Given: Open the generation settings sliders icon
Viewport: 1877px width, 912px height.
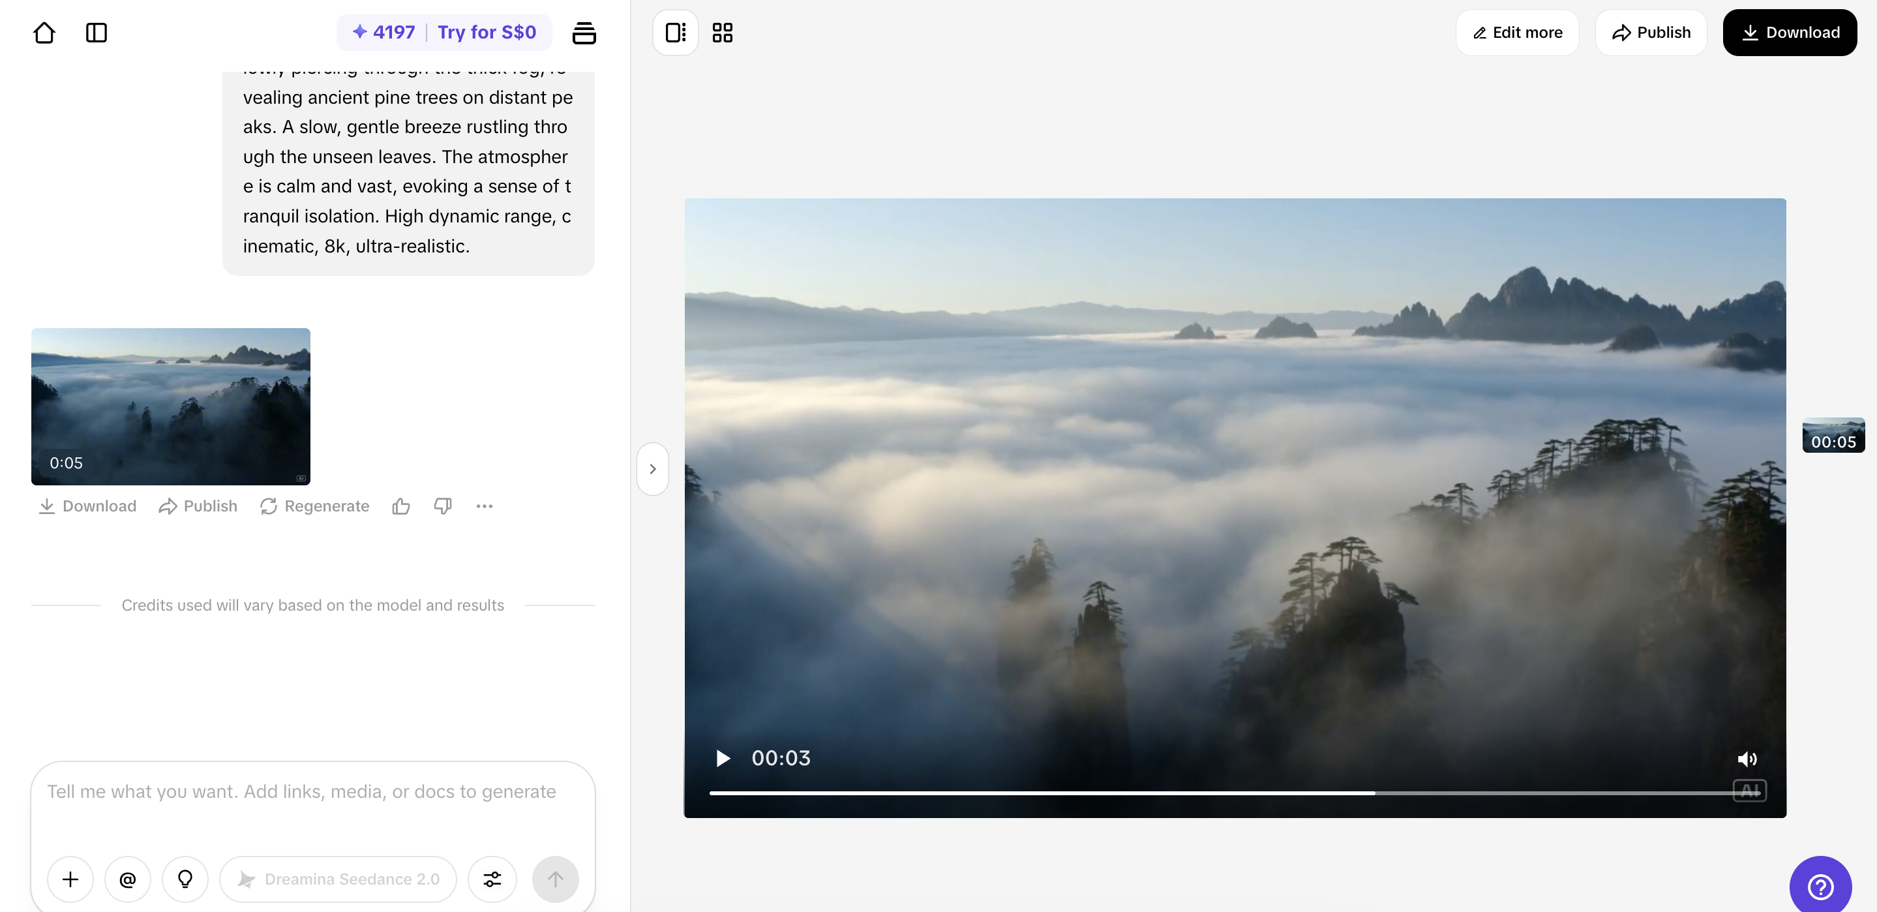Looking at the screenshot, I should [x=492, y=879].
